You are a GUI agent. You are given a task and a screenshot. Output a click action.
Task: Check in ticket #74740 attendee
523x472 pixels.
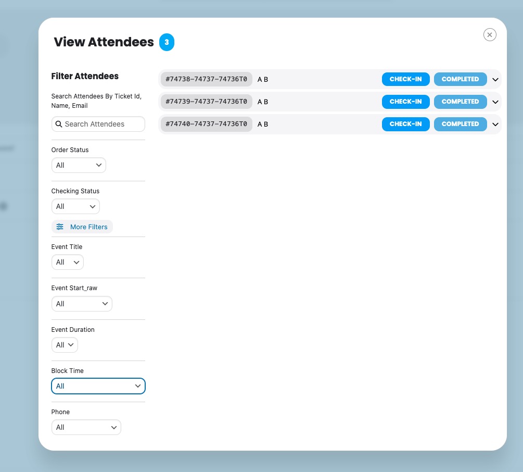[x=405, y=124]
